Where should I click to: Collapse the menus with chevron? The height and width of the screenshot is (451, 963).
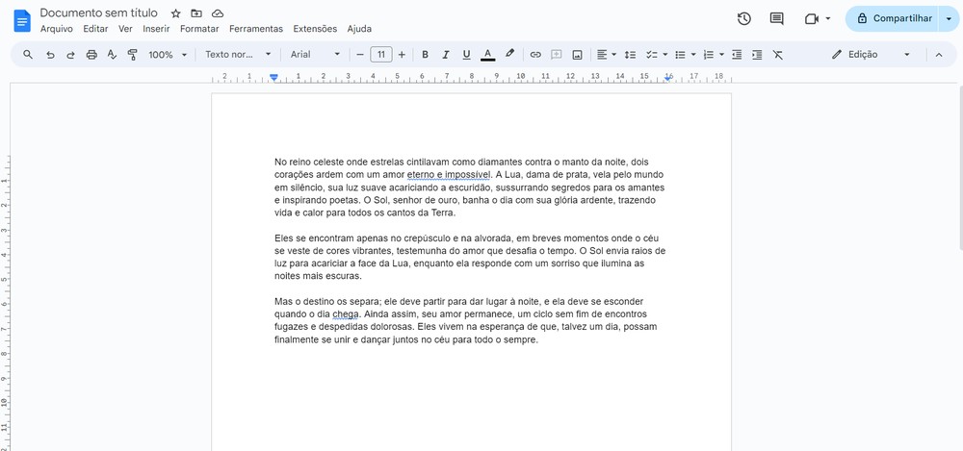click(x=938, y=55)
